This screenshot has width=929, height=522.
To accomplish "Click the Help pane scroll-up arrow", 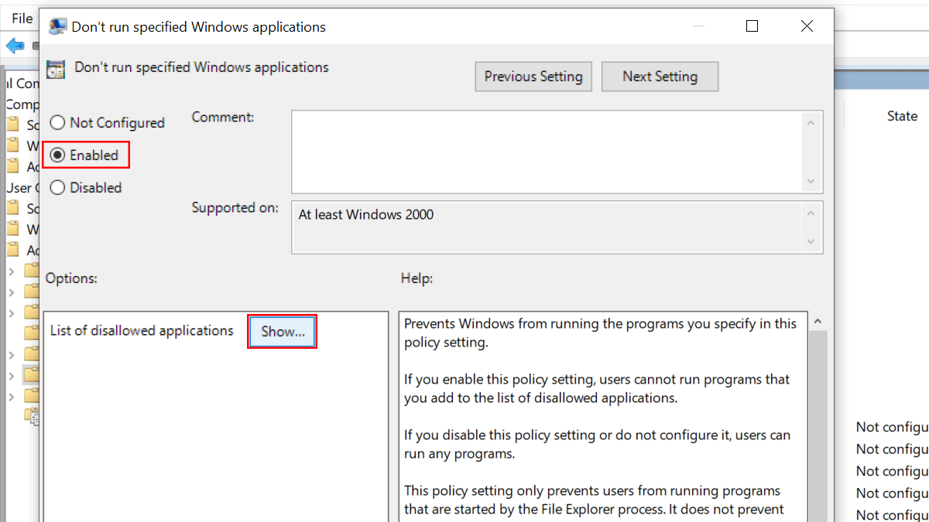I will (817, 321).
